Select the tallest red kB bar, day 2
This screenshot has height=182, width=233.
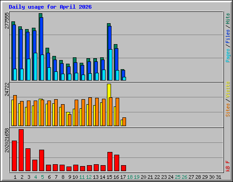(x=21, y=150)
